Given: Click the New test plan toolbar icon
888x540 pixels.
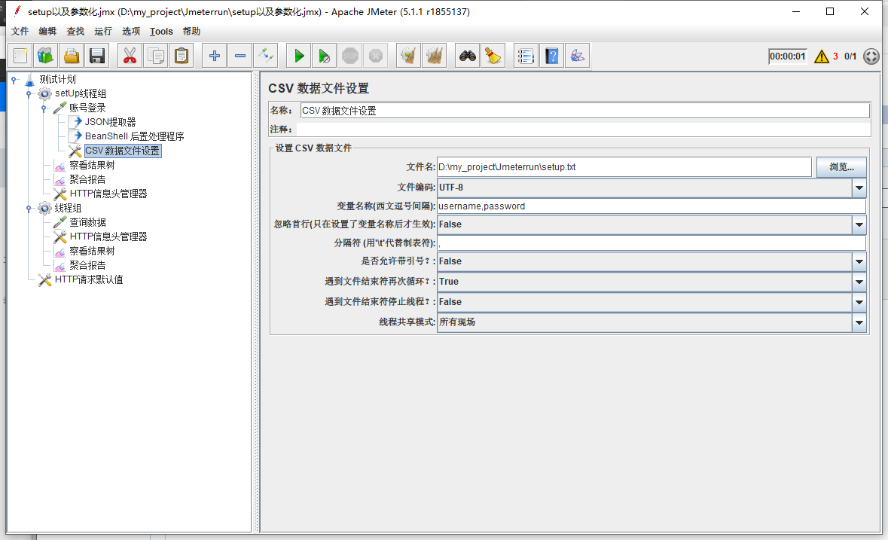Looking at the screenshot, I should click(x=21, y=56).
